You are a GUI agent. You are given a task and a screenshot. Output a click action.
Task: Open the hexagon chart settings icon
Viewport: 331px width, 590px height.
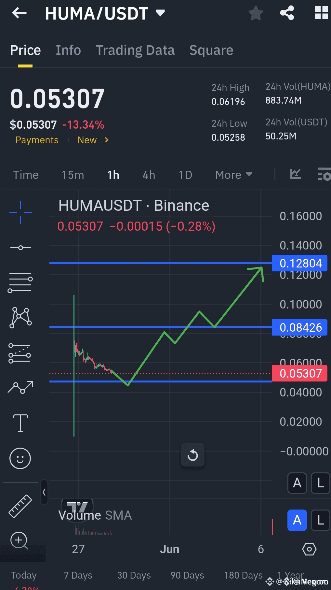coord(309,549)
